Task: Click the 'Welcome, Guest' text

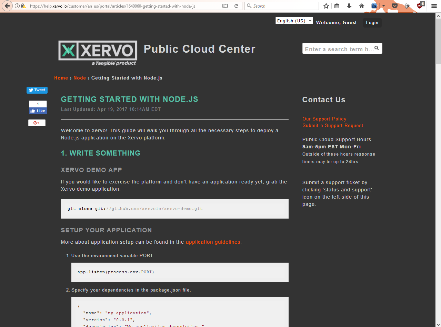Action: coord(337,22)
